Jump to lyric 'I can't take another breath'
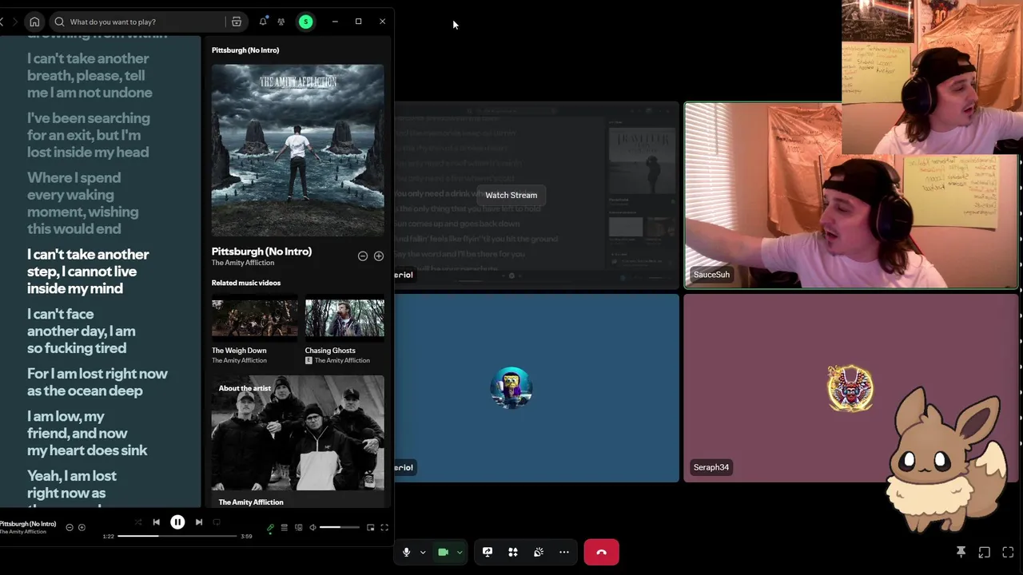Screen dimensions: 1023x575 [x=90, y=76]
